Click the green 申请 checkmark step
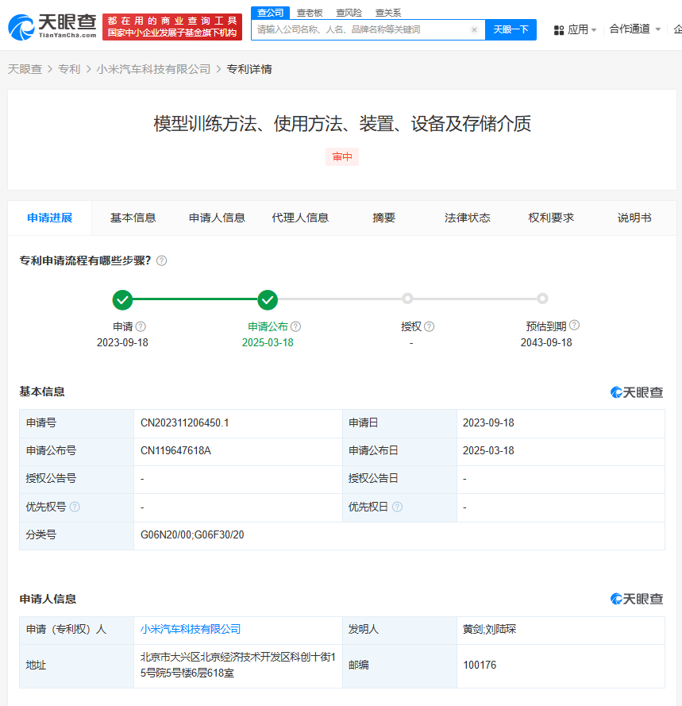The height and width of the screenshot is (706, 682). (x=122, y=299)
